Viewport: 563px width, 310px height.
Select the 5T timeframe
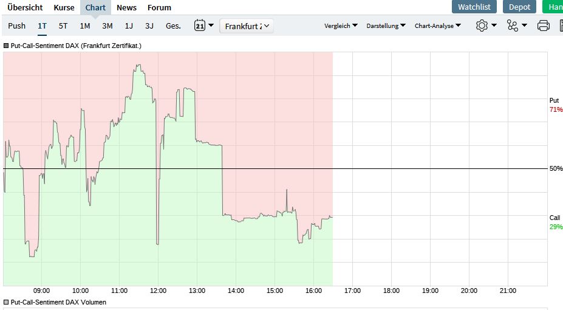[x=63, y=26]
